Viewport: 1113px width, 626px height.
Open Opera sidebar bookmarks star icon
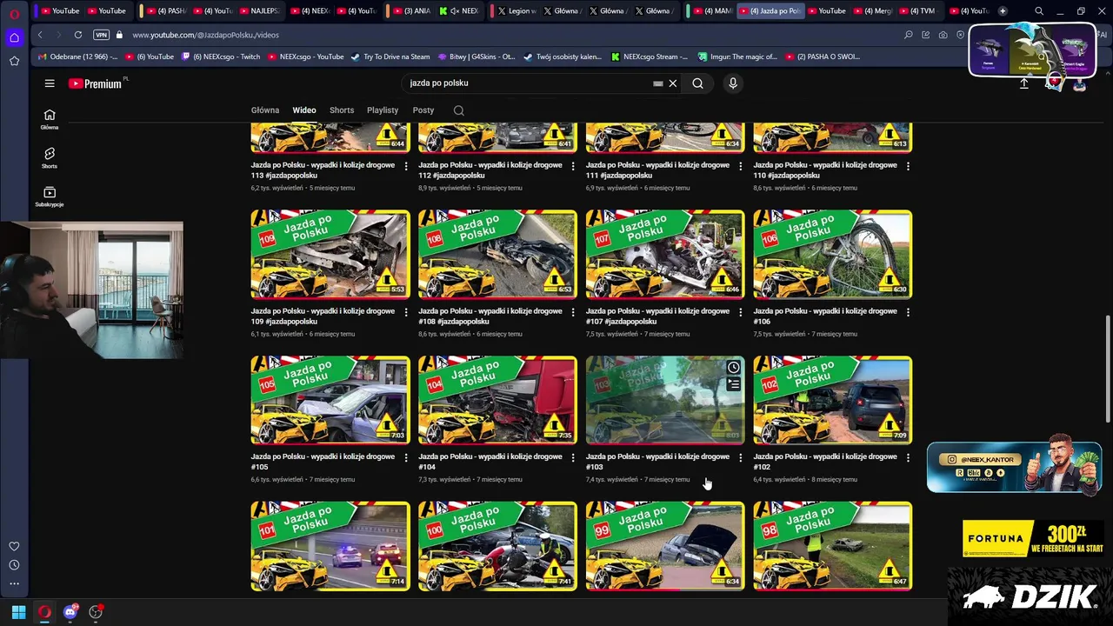pyautogui.click(x=14, y=61)
